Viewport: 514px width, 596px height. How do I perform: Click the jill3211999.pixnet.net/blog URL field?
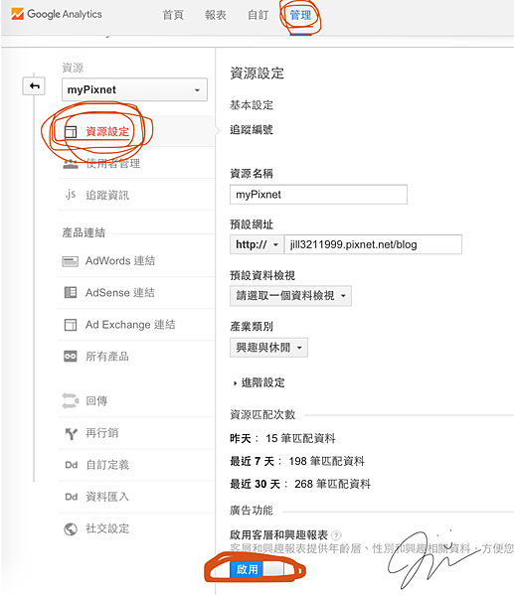(373, 244)
